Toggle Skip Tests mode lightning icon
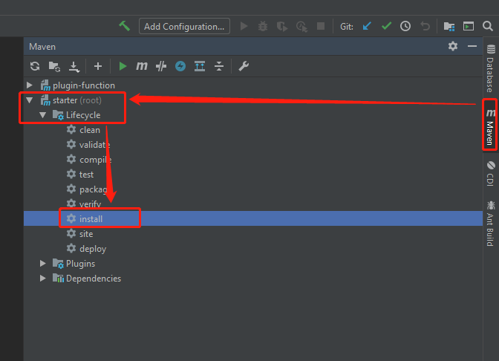The height and width of the screenshot is (361, 499). point(180,66)
